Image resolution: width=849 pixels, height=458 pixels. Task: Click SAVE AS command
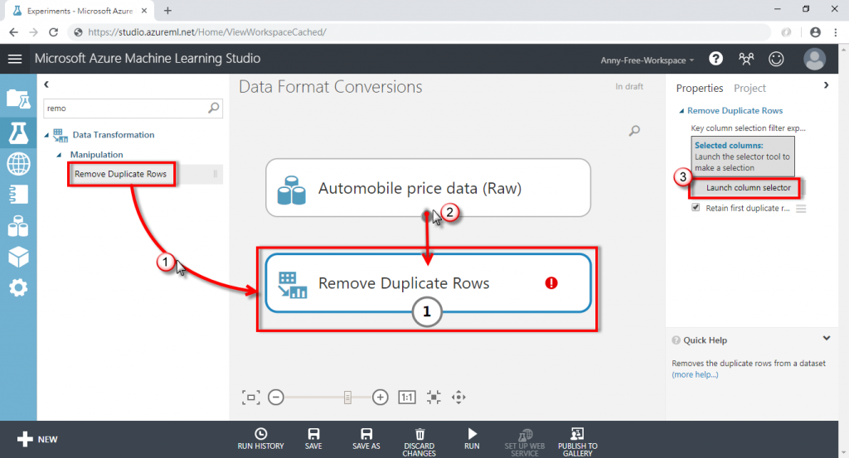point(366,439)
